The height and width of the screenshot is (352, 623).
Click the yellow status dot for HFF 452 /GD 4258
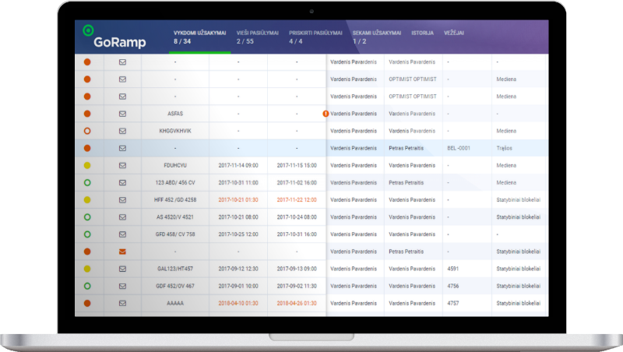point(87,200)
